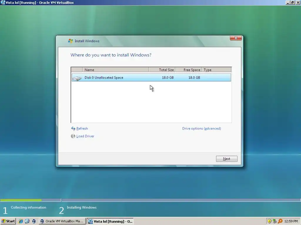301x225 pixels.
Task: Switch to Oracle VM VirtualBox Manager taskbar button
Action: [x=62, y=221]
